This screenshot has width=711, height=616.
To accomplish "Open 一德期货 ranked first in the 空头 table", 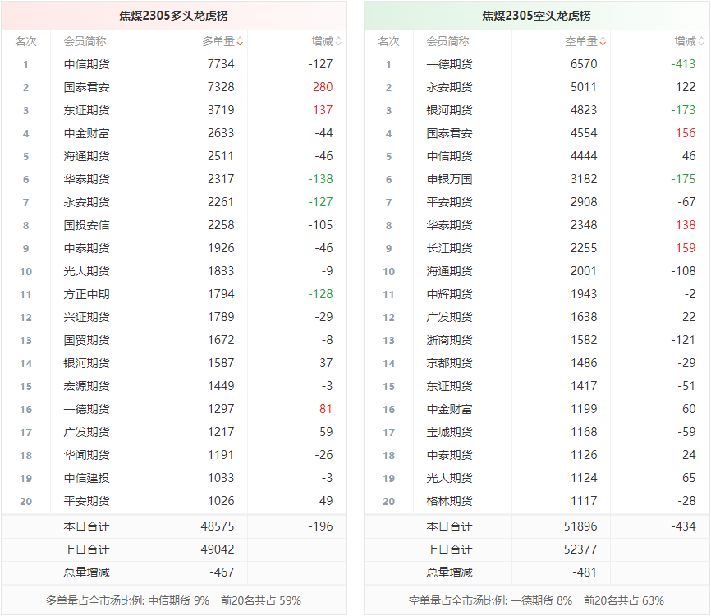I will (x=449, y=64).
